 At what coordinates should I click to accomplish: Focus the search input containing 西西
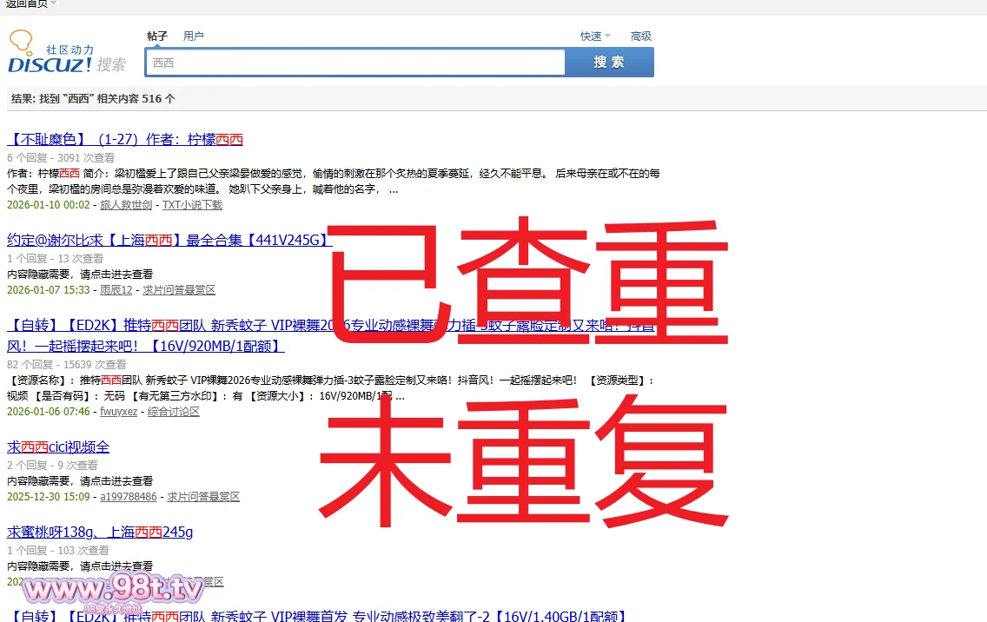tap(356, 63)
